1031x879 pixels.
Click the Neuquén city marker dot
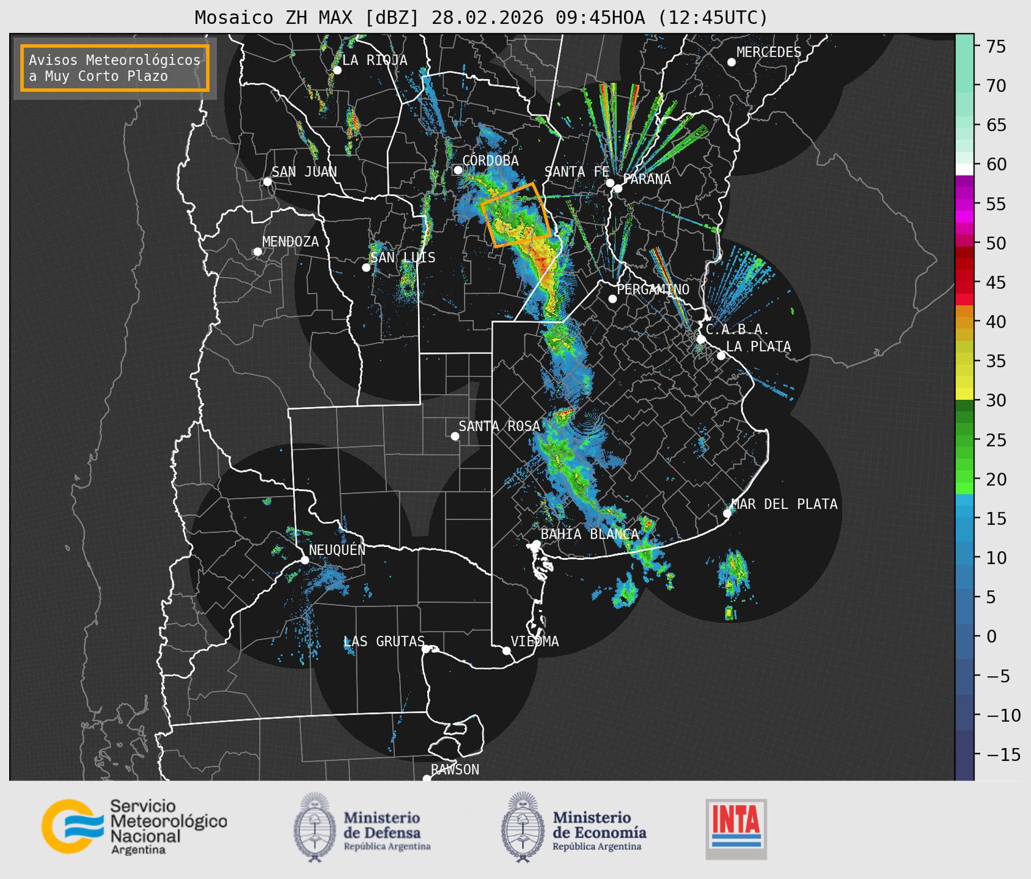pos(304,560)
